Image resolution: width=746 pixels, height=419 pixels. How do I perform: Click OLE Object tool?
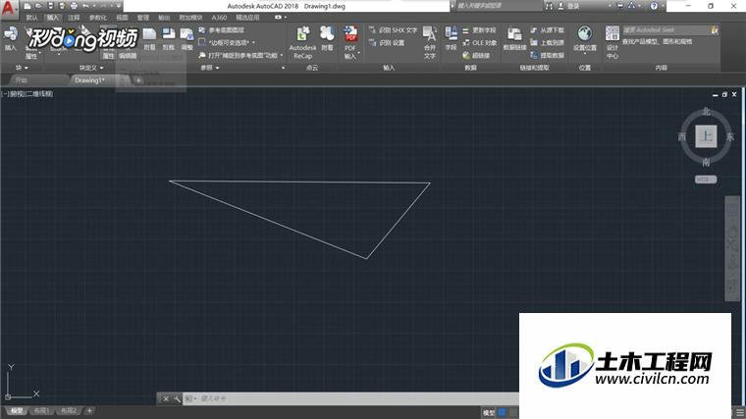point(479,43)
